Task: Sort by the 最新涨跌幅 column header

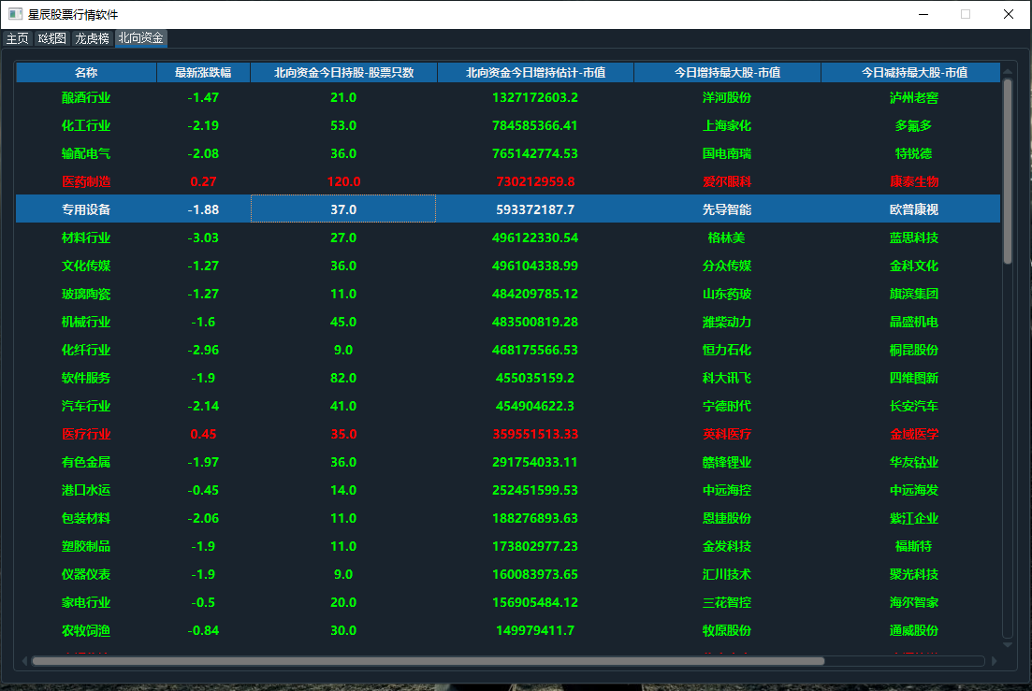Action: tap(203, 72)
